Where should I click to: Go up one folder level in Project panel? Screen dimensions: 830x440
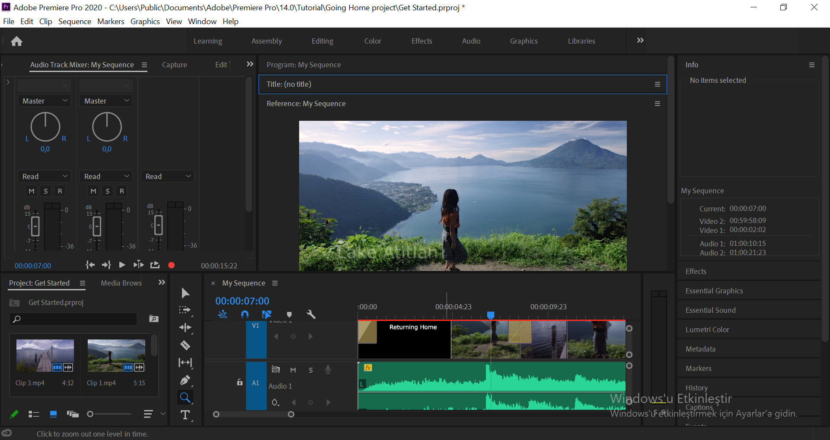14,303
